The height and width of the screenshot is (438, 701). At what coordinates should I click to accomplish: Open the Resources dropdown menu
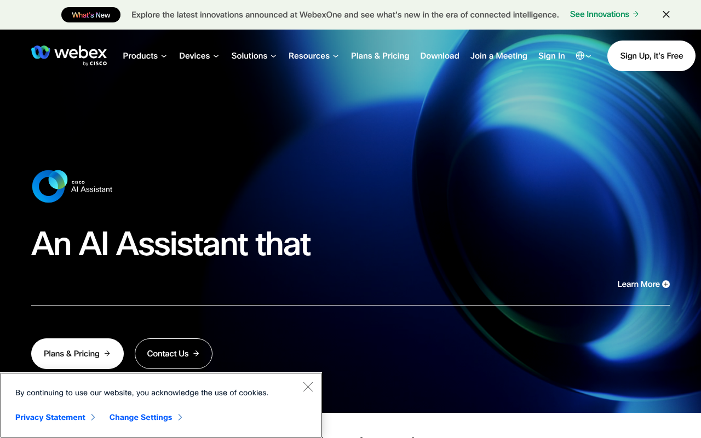pos(313,55)
